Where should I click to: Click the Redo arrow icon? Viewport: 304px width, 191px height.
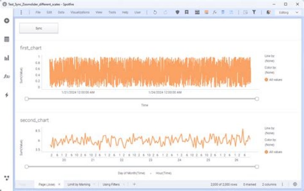166,12
